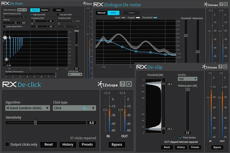This screenshot has width=230, height=153.
Task: Click '57 clicks repaired' status text
Action: [83, 138]
